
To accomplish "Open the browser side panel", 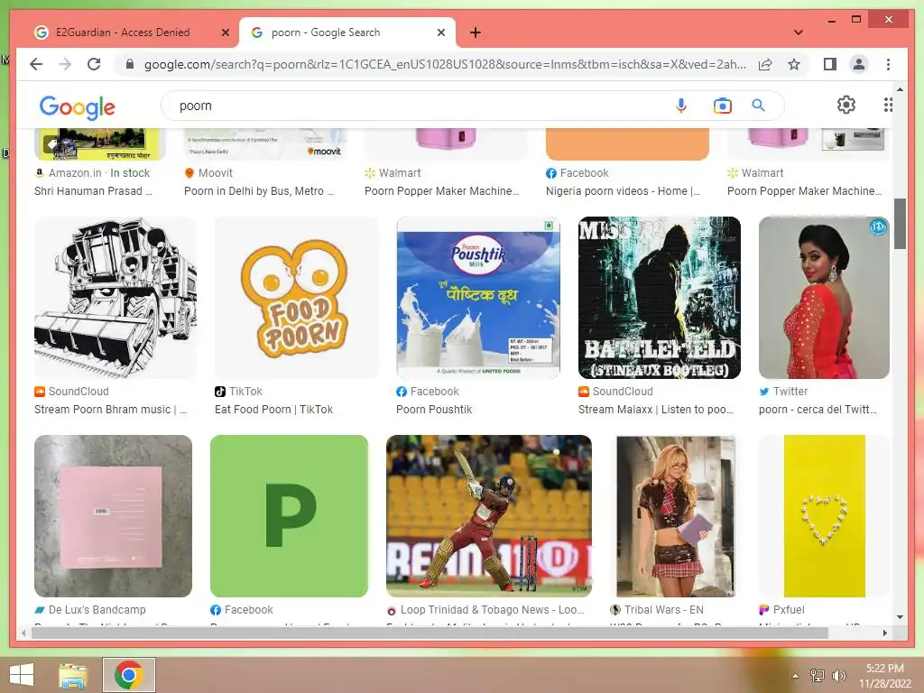I will pos(830,64).
